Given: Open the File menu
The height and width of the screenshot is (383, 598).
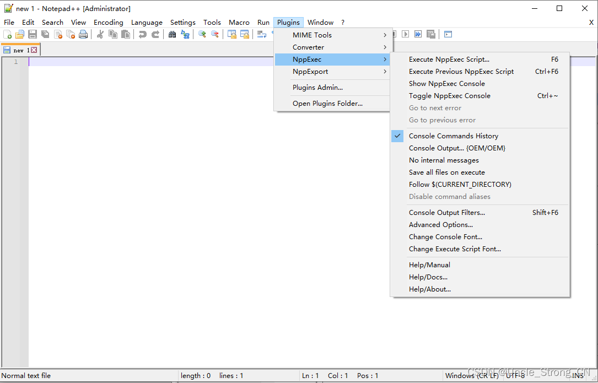Looking at the screenshot, I should click(9, 23).
